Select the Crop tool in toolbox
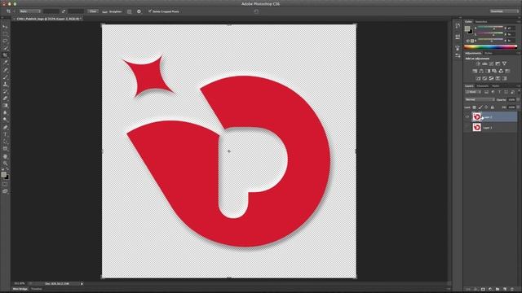This screenshot has width=522, height=293. (x=5, y=55)
